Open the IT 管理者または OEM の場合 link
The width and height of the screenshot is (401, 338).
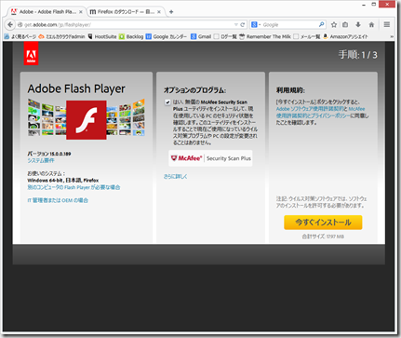click(x=58, y=200)
